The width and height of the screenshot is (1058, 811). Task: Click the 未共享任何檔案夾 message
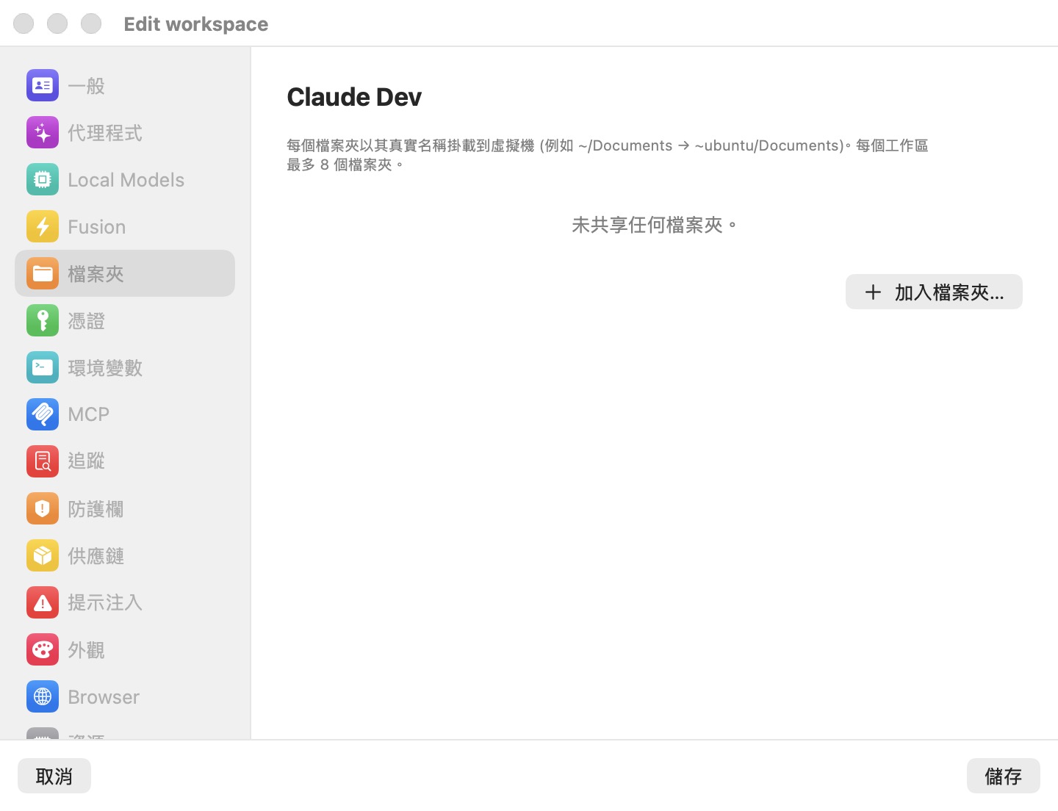pos(654,225)
